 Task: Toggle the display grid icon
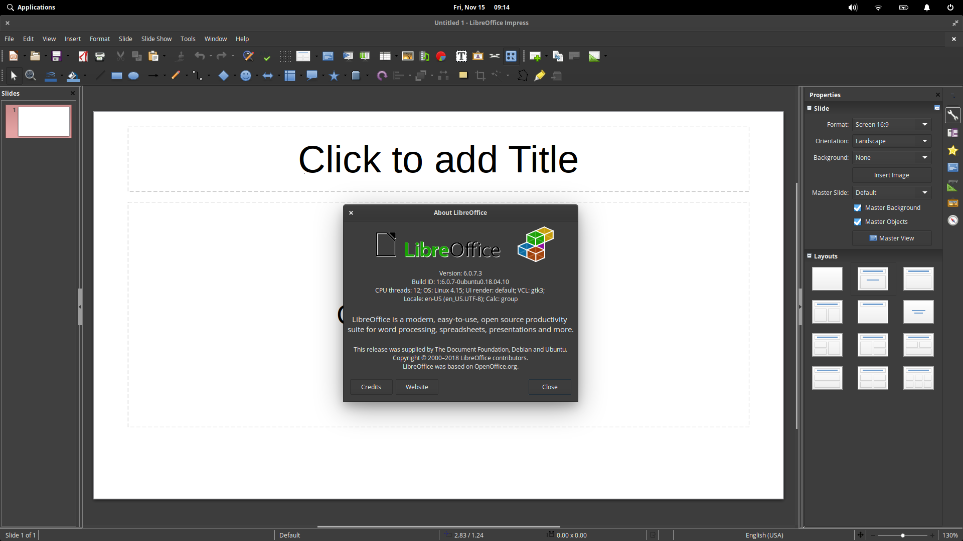(285, 56)
